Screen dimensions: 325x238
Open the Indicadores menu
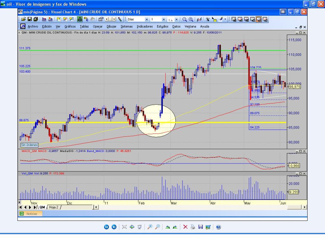[x=145, y=27]
